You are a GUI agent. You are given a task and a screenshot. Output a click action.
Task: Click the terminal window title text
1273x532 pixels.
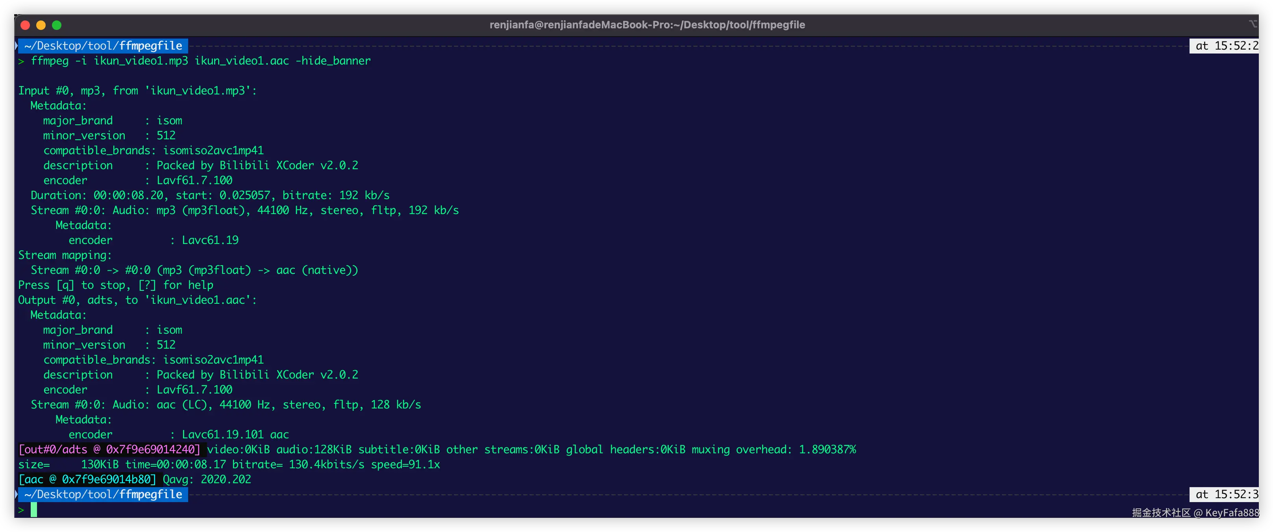click(647, 25)
